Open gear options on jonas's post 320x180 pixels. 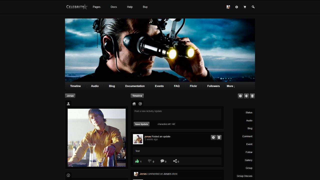(213, 137)
